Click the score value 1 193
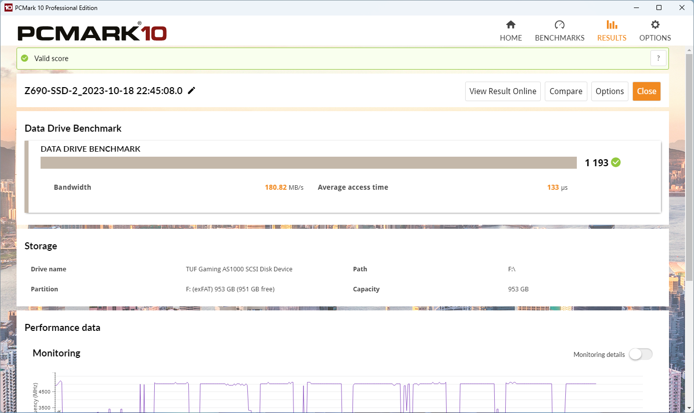The height and width of the screenshot is (413, 694). 596,163
